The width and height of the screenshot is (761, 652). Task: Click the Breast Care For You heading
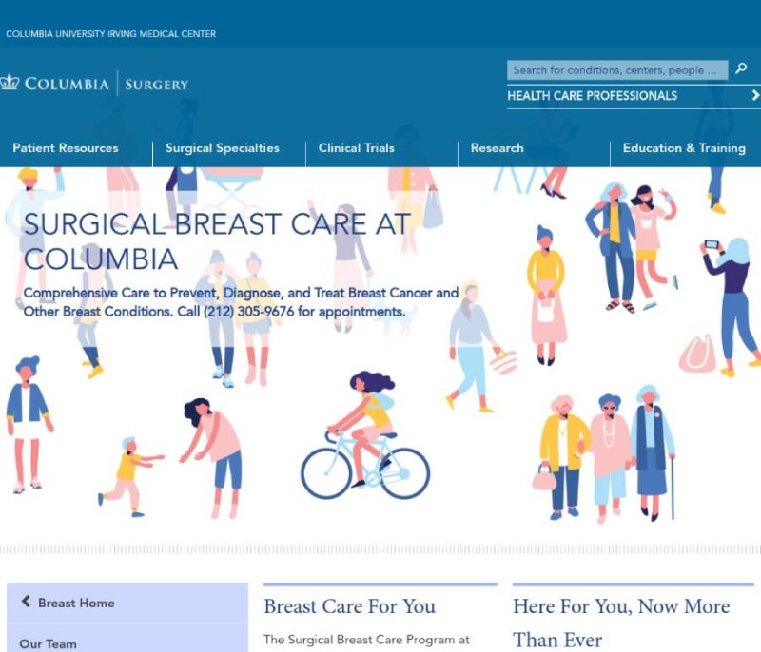(349, 606)
